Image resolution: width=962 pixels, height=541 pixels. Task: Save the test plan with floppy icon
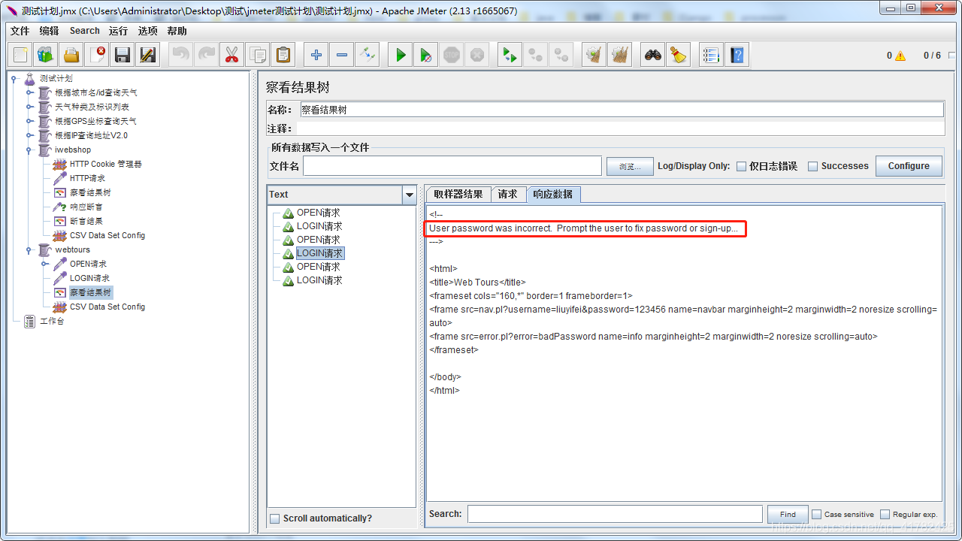point(123,55)
